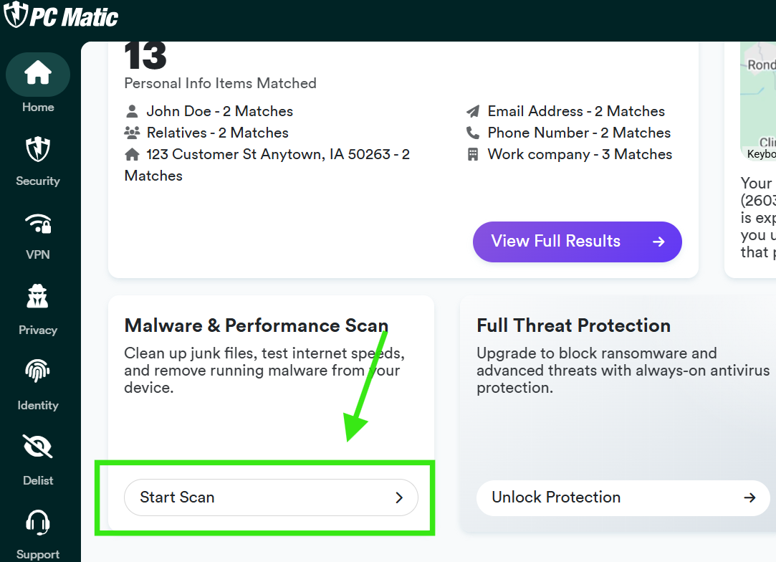
Task: Open the Identity fingerprint icon
Action: pyautogui.click(x=37, y=371)
